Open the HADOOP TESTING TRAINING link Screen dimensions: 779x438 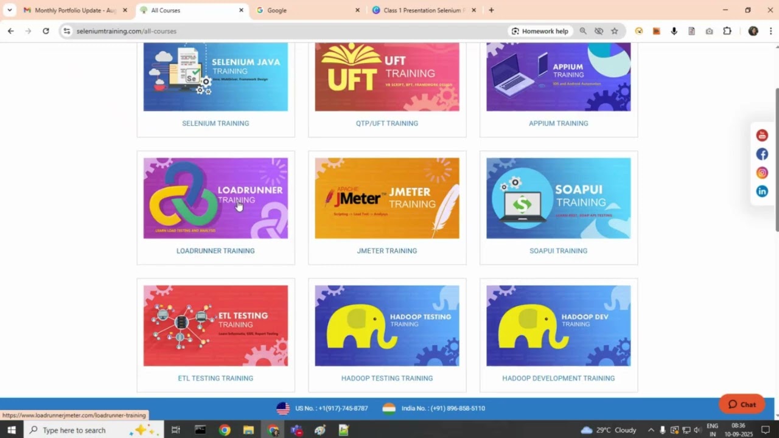(x=387, y=378)
